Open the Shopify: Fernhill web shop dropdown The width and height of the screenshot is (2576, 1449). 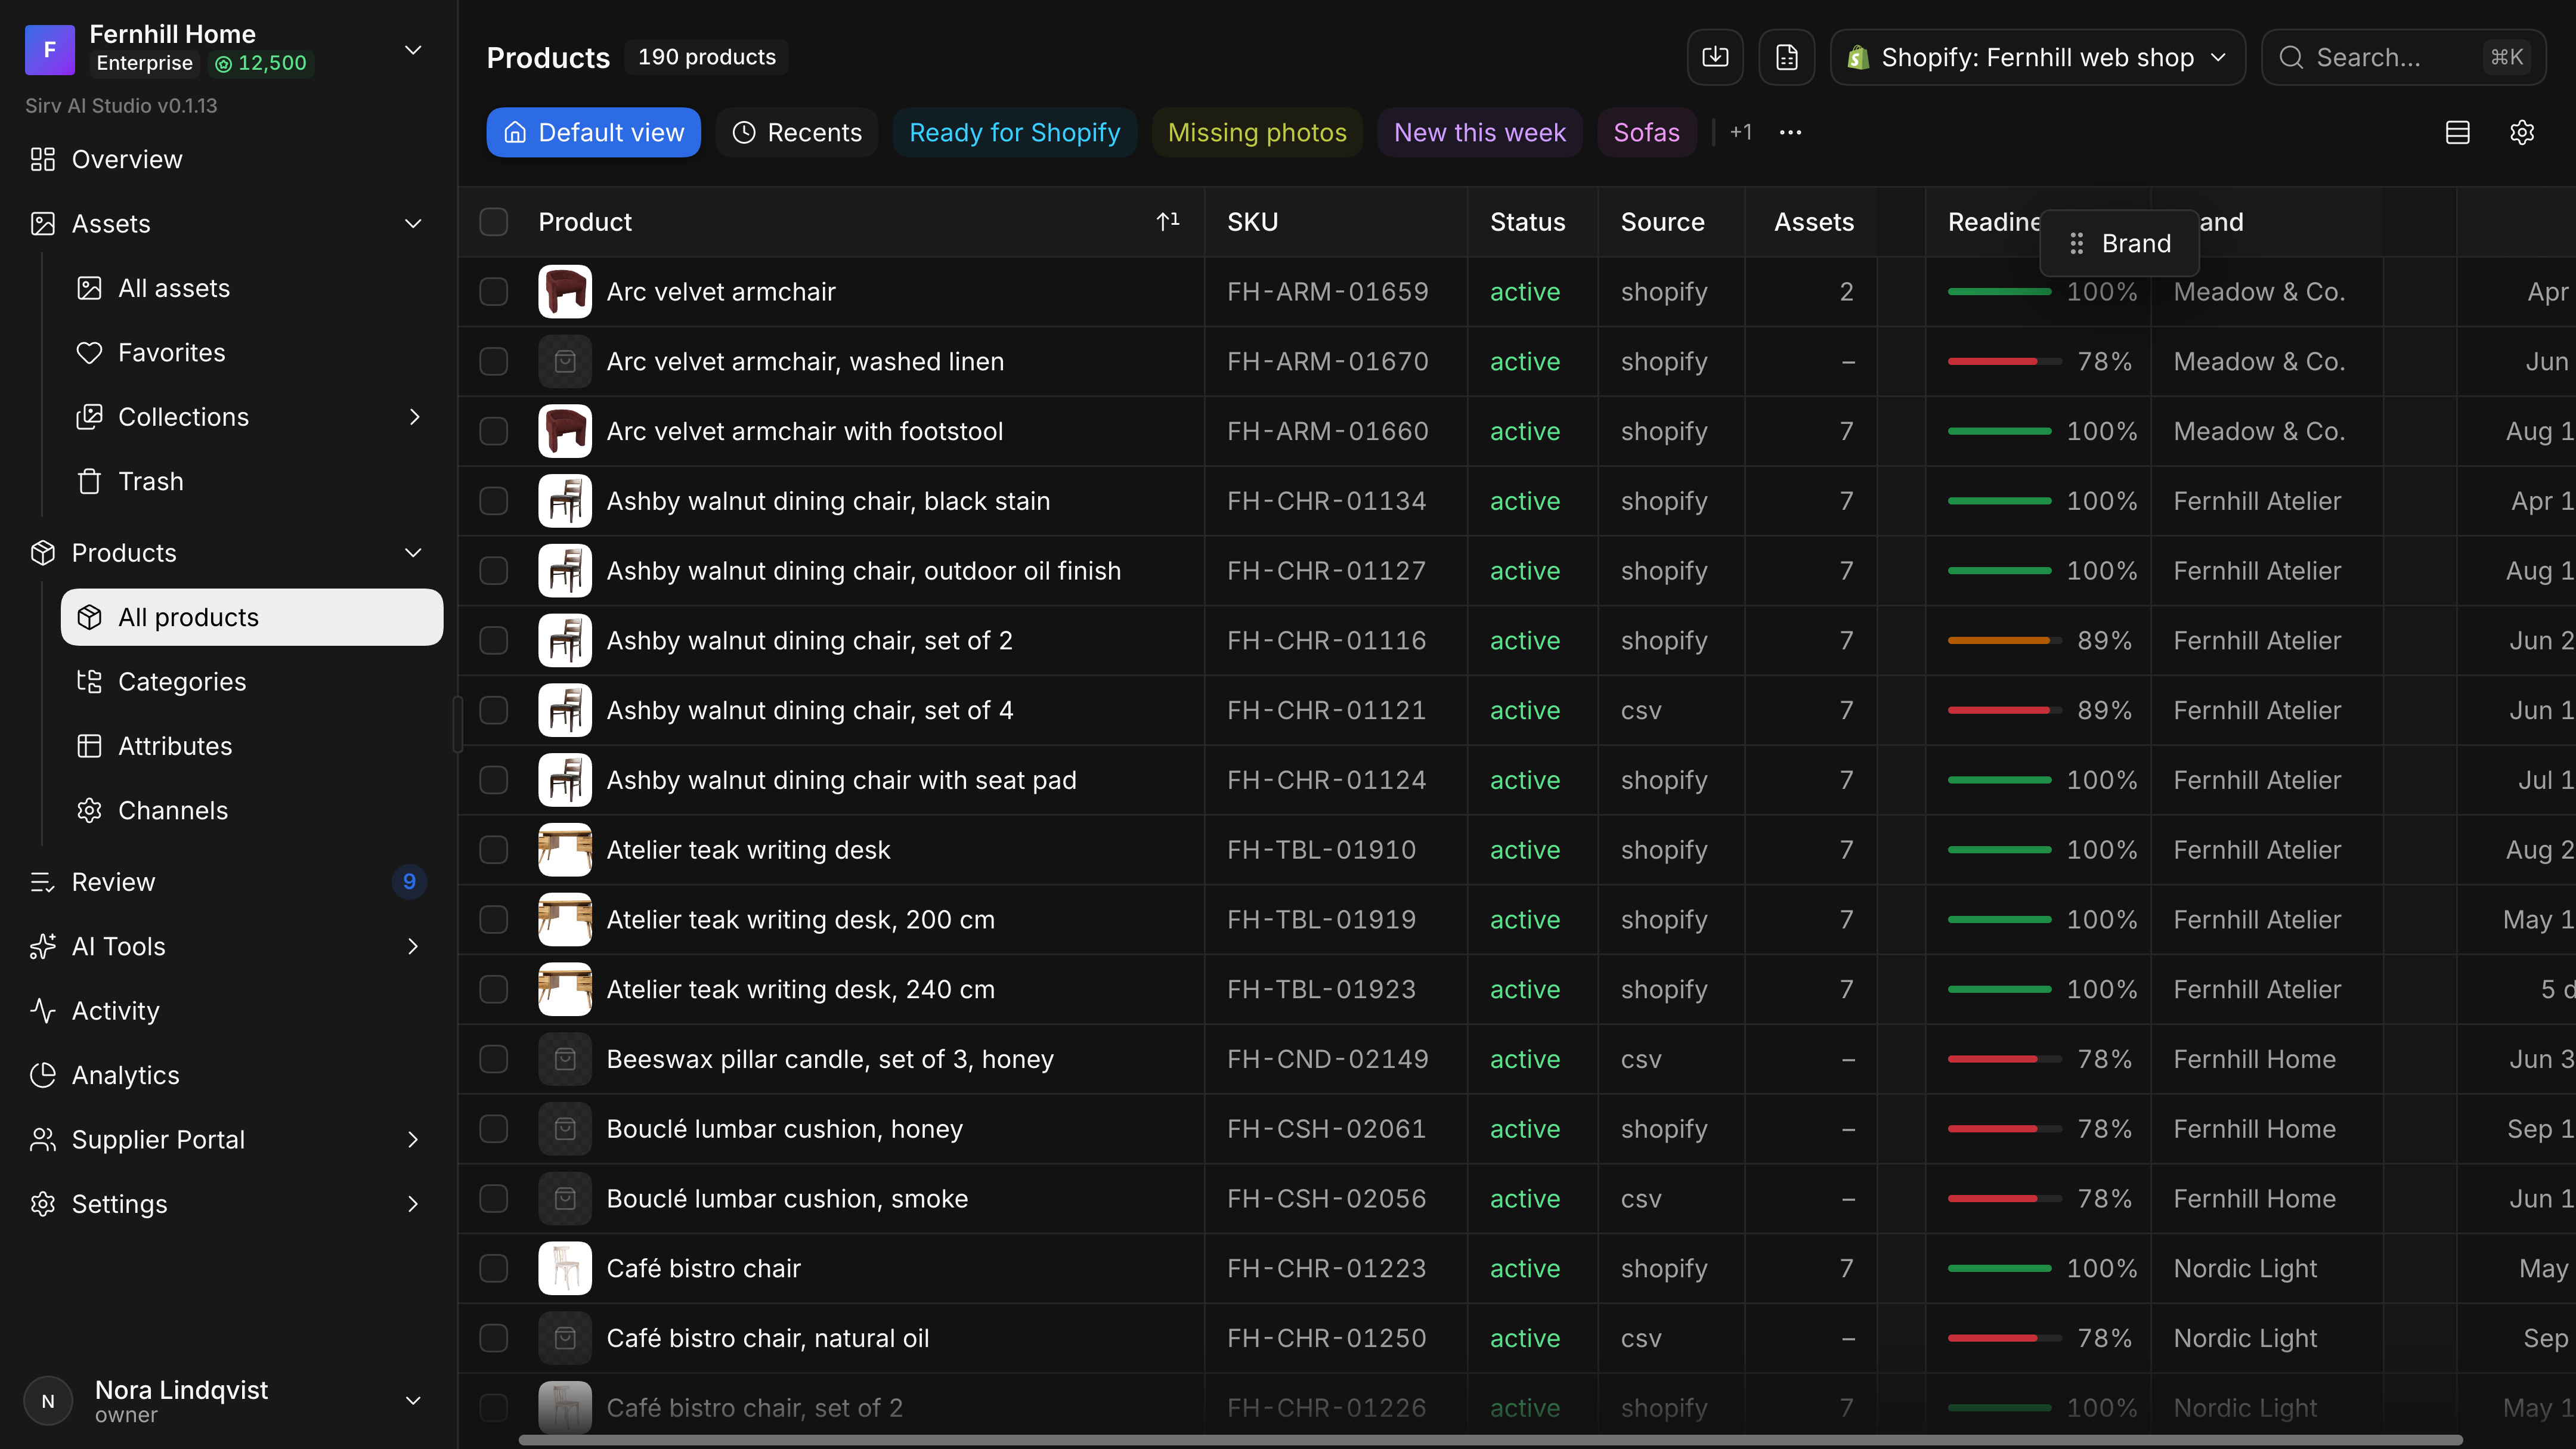(2037, 57)
